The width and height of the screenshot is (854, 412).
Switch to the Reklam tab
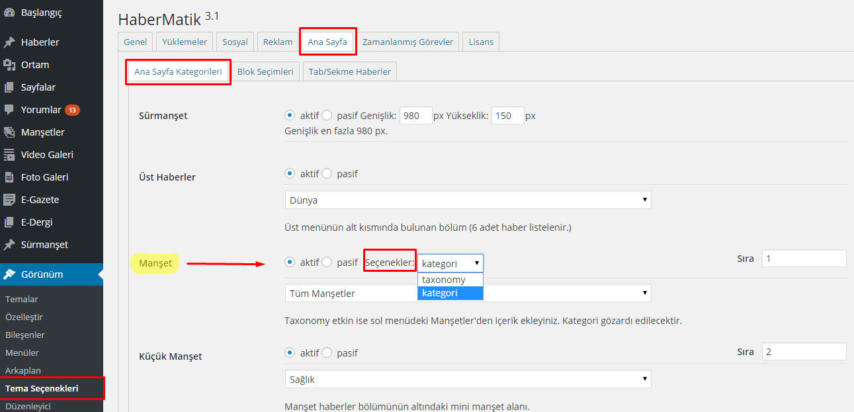278,42
